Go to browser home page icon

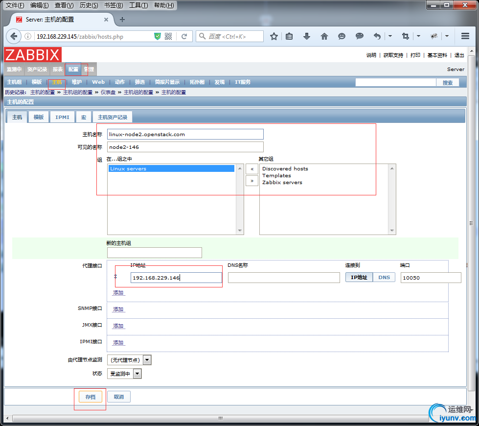324,36
